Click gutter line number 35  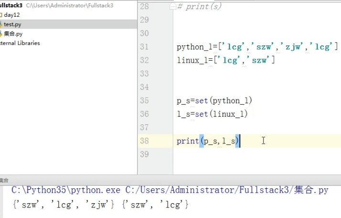click(x=144, y=100)
